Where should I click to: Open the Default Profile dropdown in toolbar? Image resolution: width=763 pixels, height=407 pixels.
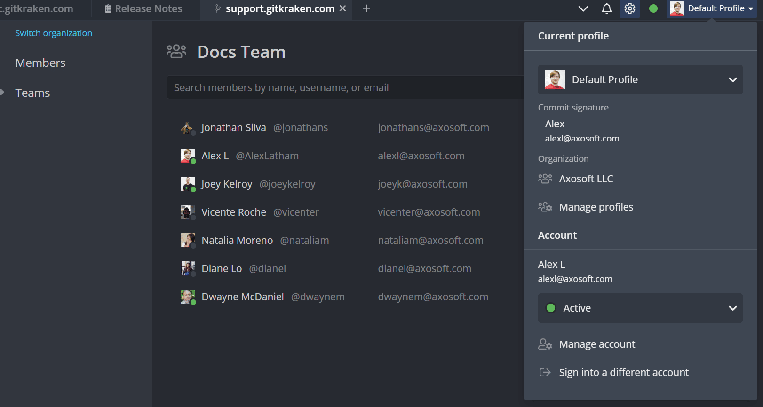tap(711, 9)
